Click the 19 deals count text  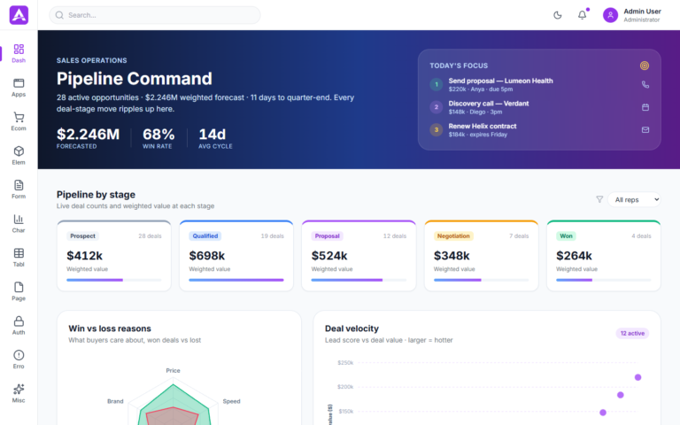(273, 236)
